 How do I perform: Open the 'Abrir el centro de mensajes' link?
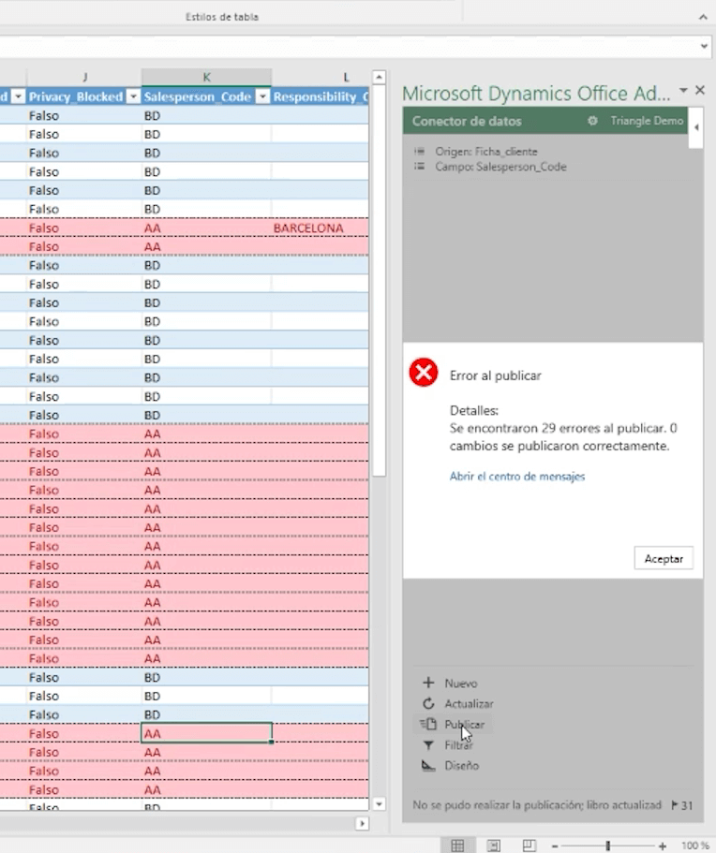pyautogui.click(x=516, y=477)
